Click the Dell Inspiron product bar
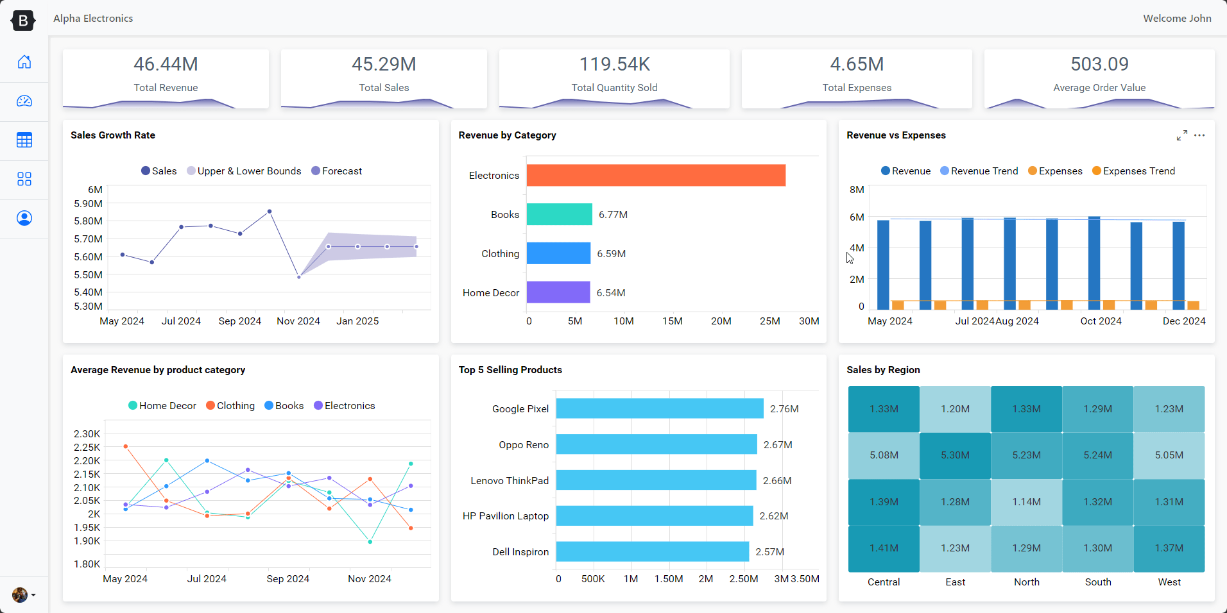 (x=653, y=552)
